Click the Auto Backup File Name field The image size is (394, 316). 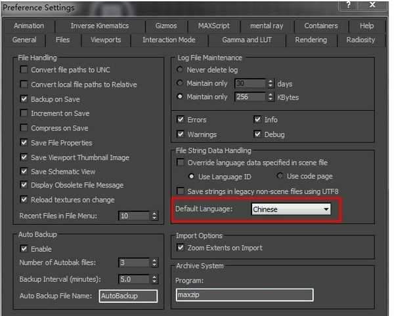pos(128,296)
